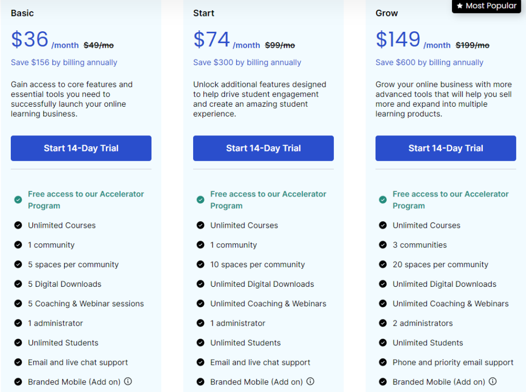Click the Most Popular badge
This screenshot has width=526, height=392.
pos(486,6)
